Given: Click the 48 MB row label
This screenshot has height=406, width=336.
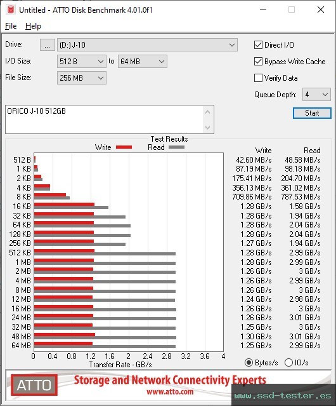Looking at the screenshot, I should pyautogui.click(x=21, y=336).
